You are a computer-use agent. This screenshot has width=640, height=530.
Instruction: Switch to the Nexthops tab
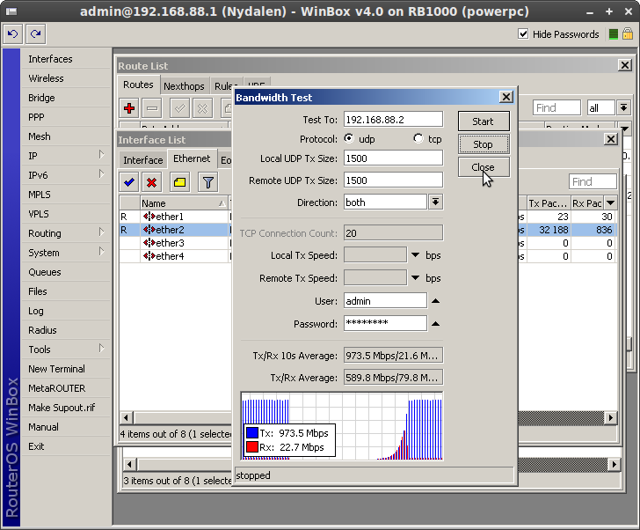click(x=184, y=86)
